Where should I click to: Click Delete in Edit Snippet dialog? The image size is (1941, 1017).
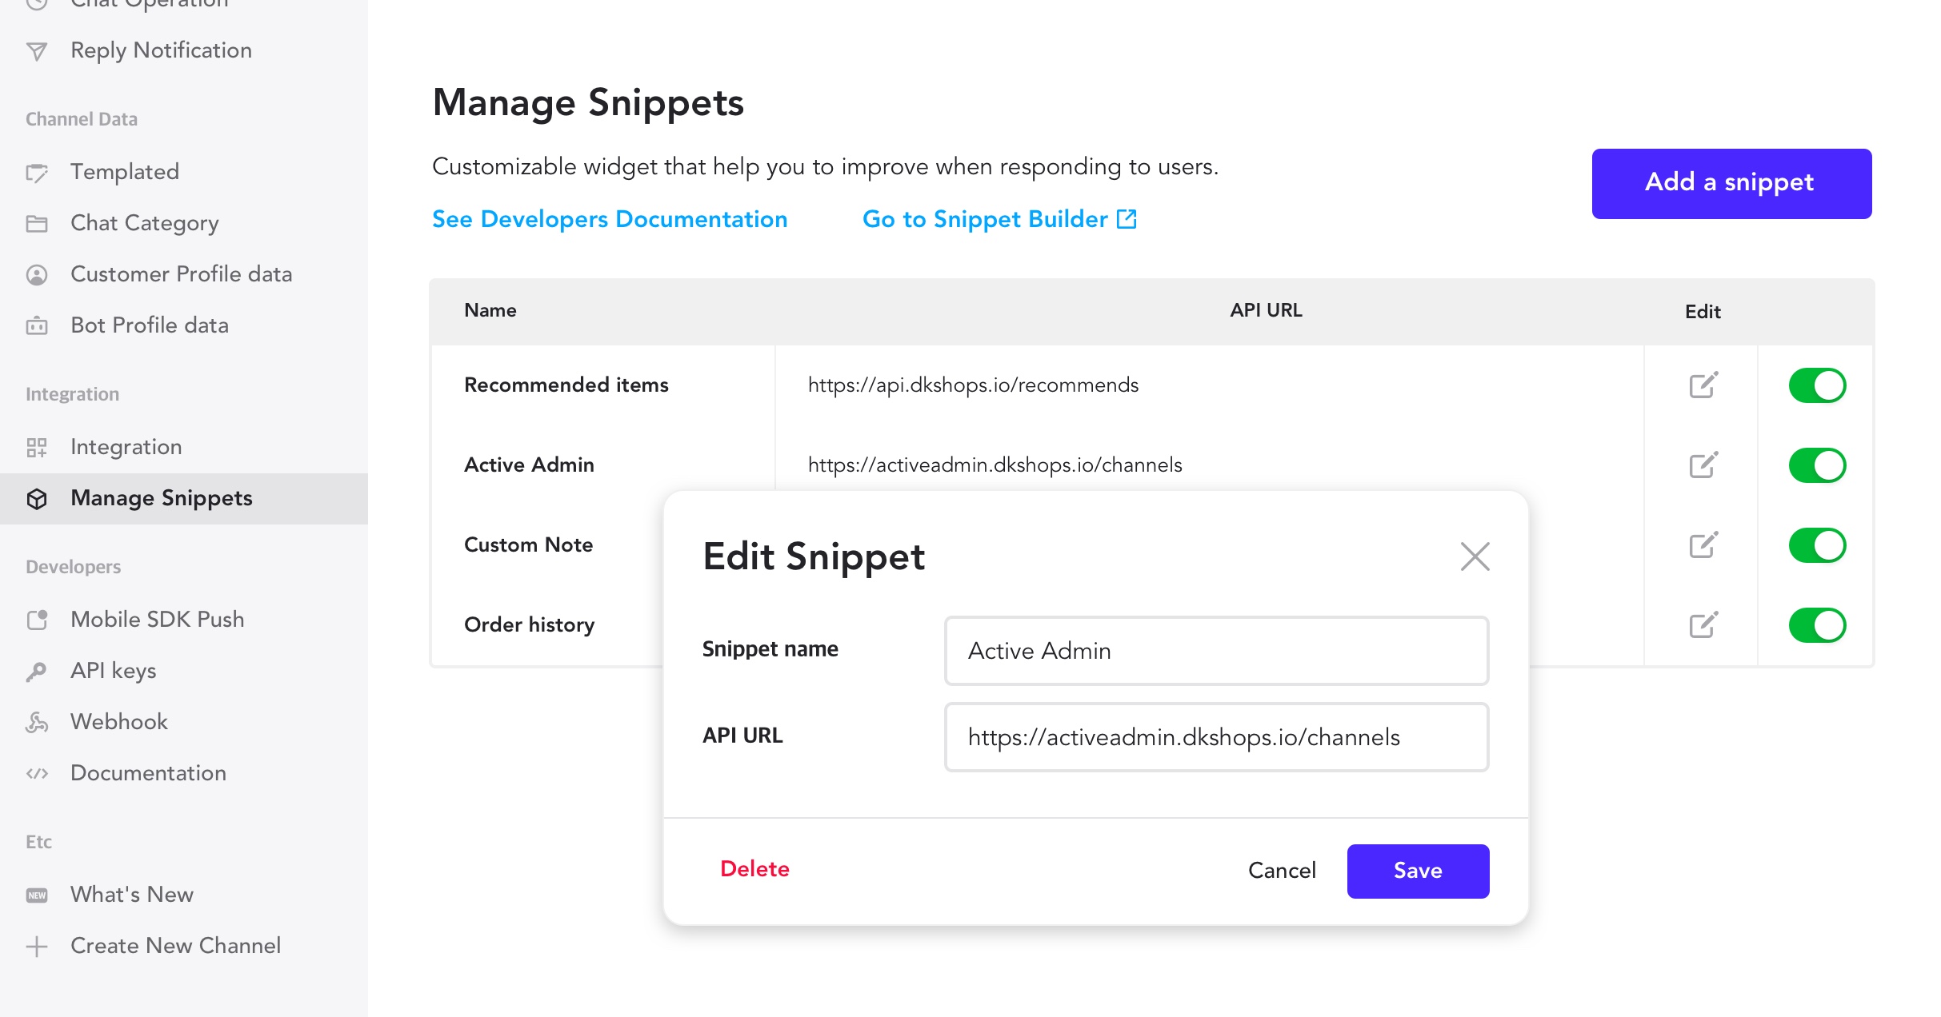tap(754, 869)
